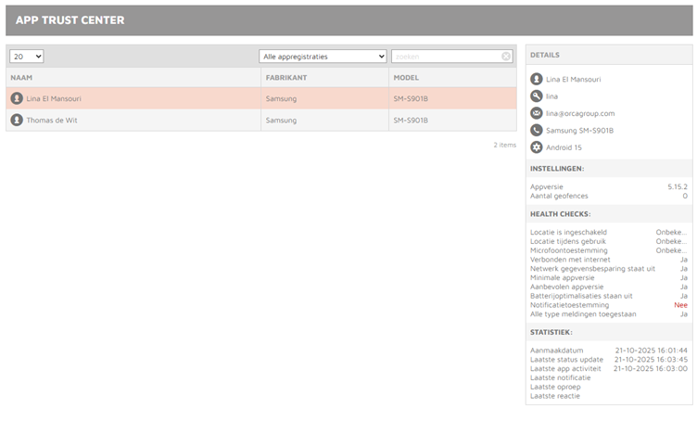697x421 pixels.
Task: Click the user avatar icon beside Lina El Mansouri row
Action: click(17, 98)
